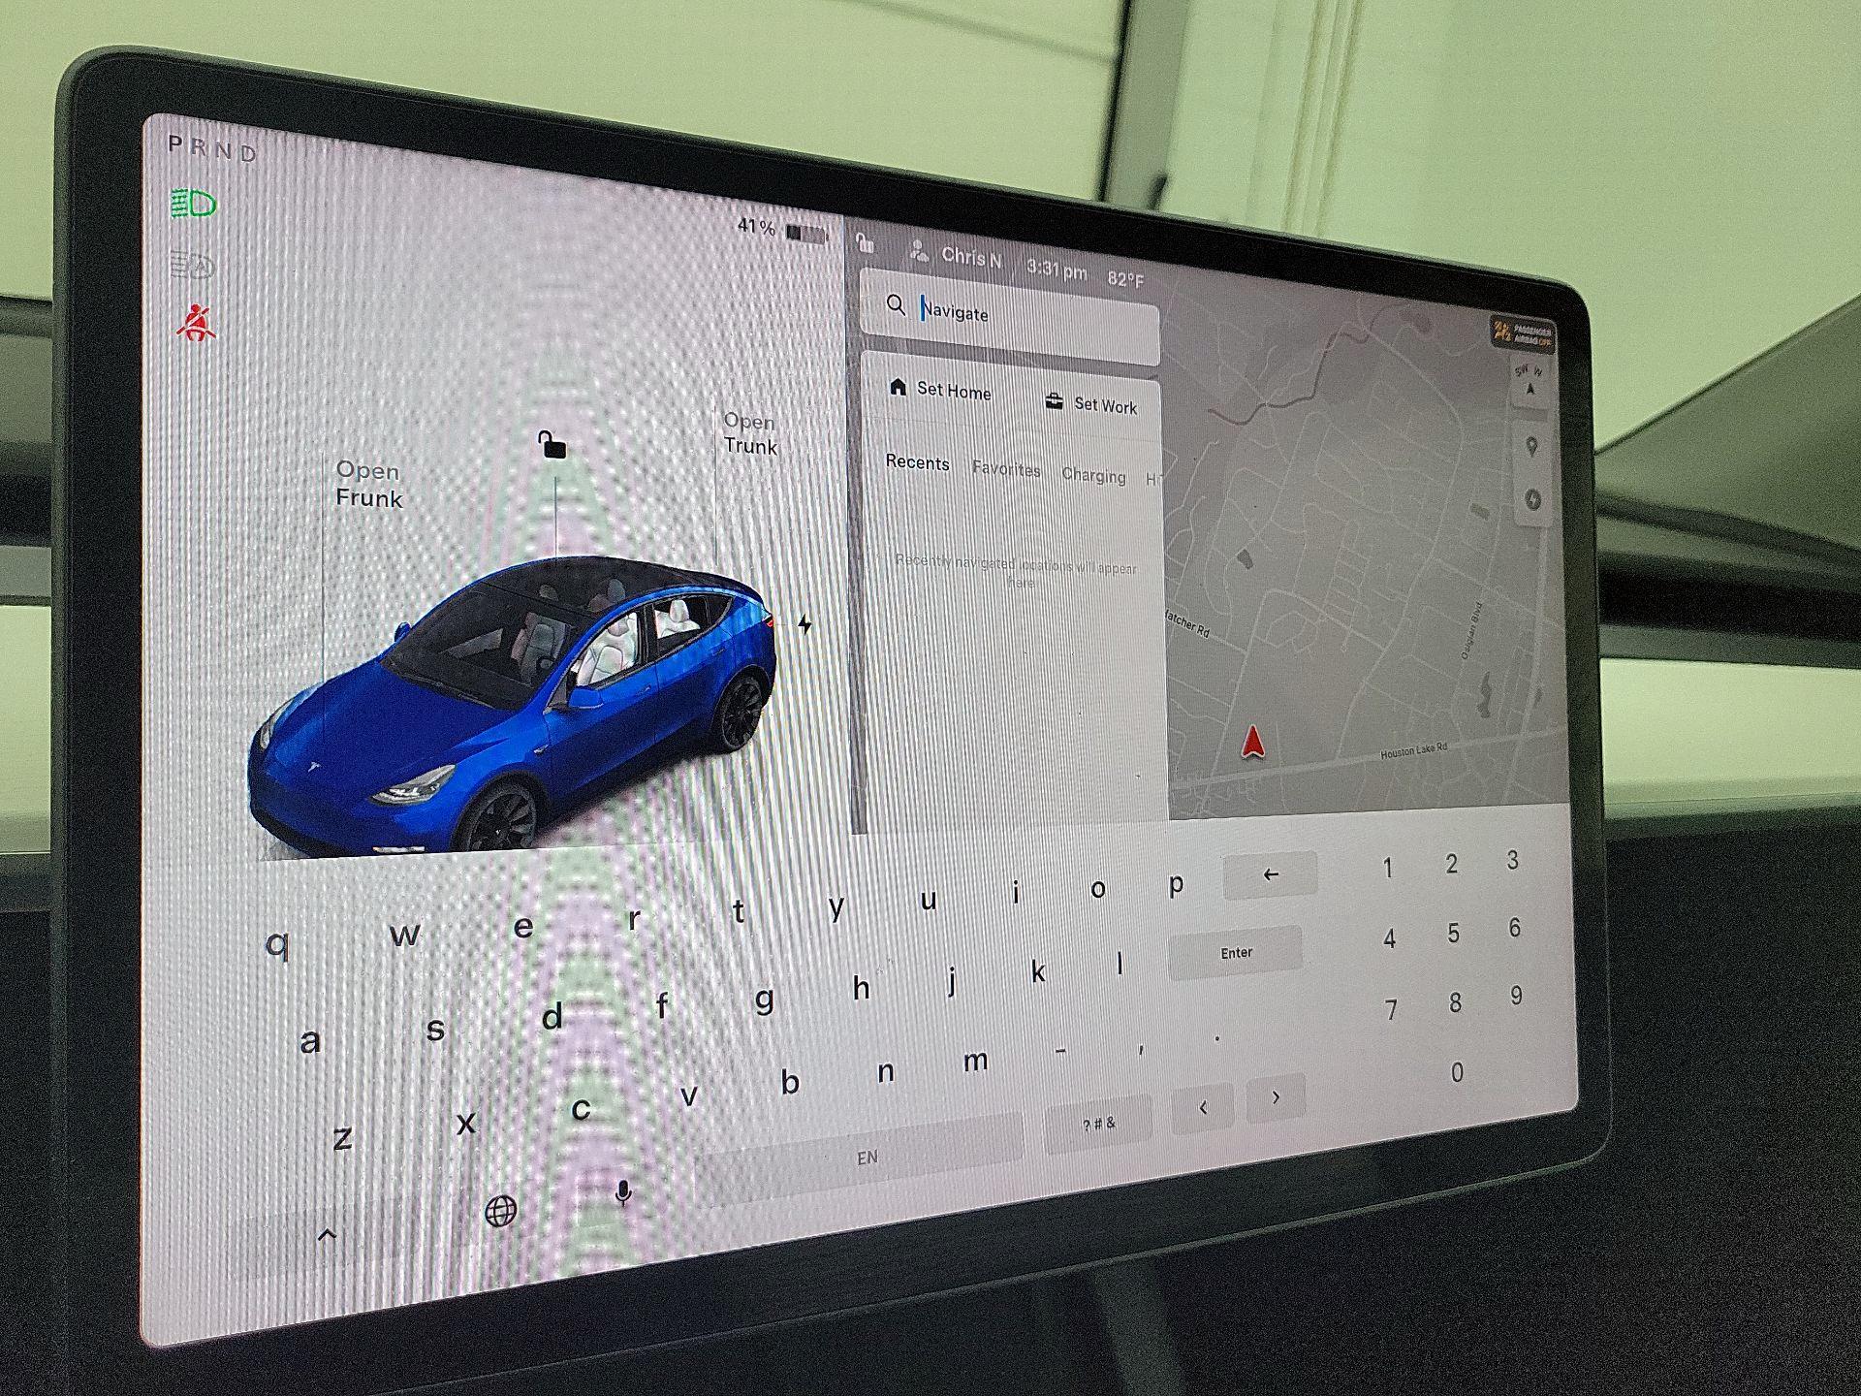Screen dimensions: 1861x1396
Task: Tap the p key
Action: pos(1176,883)
